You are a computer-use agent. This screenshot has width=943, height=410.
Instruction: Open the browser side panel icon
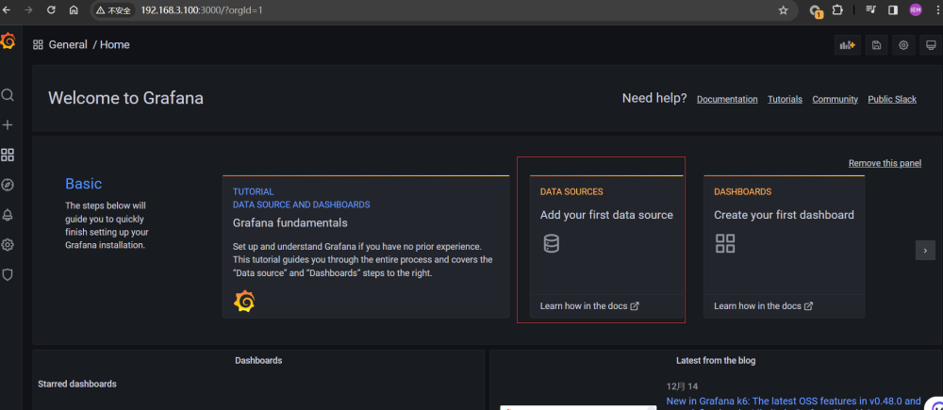click(893, 10)
